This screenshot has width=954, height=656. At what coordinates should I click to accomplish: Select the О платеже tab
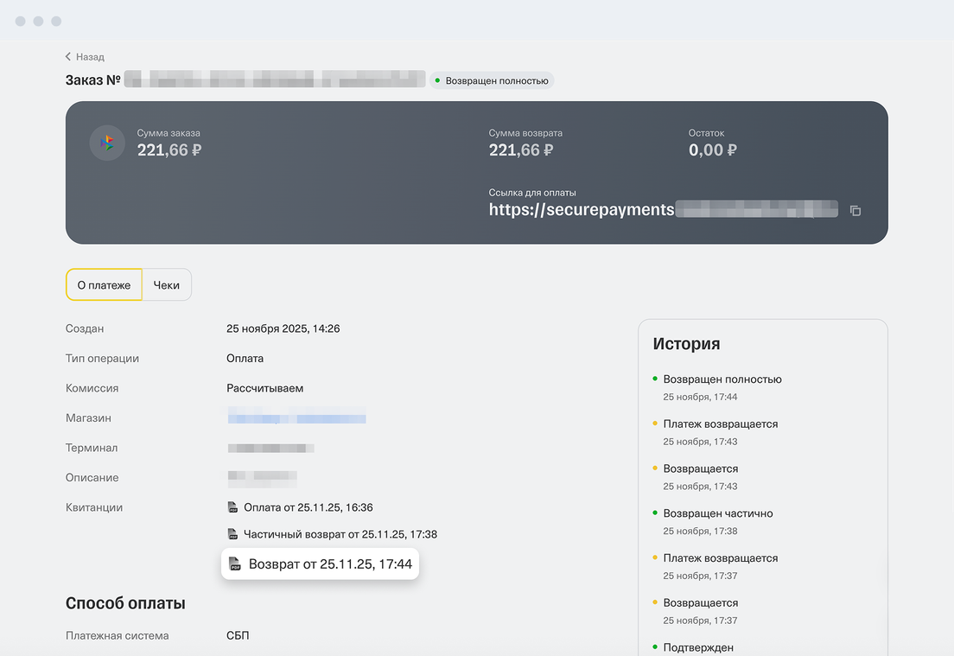104,284
